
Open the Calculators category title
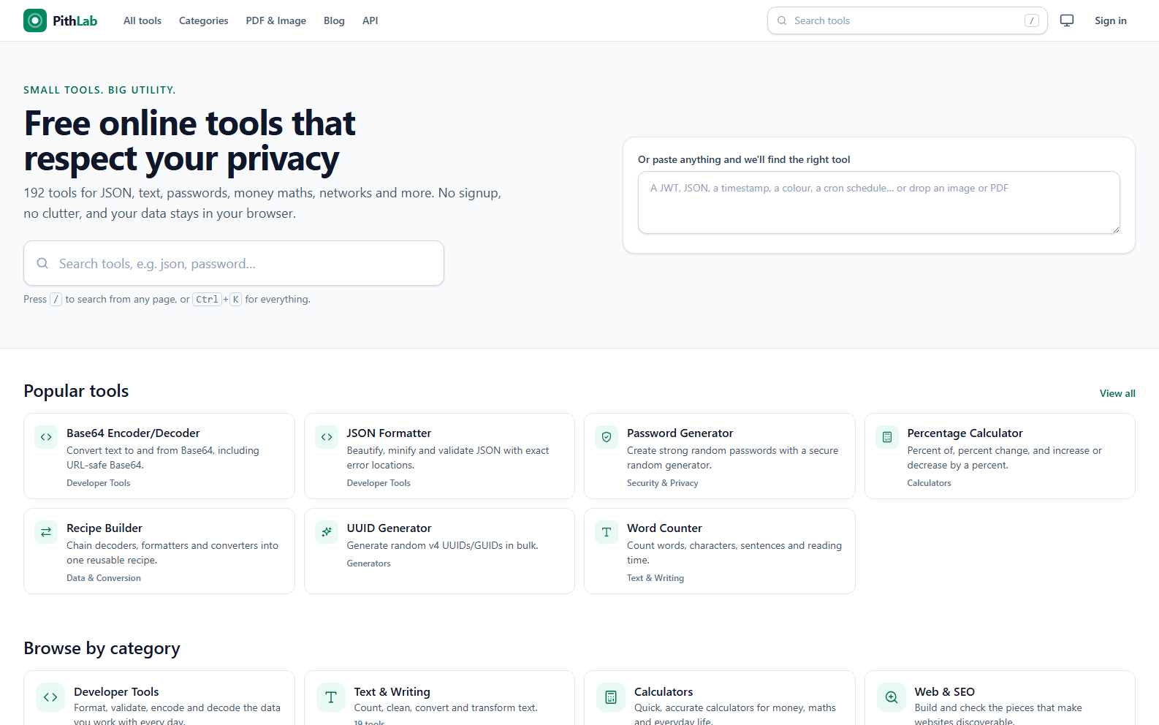[x=664, y=692]
